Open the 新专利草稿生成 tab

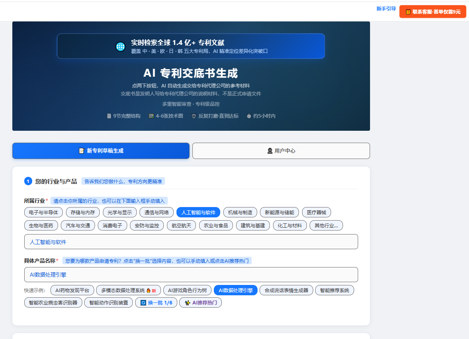(101, 151)
